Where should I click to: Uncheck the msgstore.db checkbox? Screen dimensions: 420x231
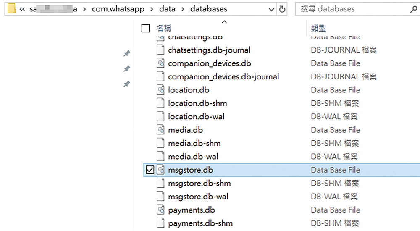tap(150, 170)
